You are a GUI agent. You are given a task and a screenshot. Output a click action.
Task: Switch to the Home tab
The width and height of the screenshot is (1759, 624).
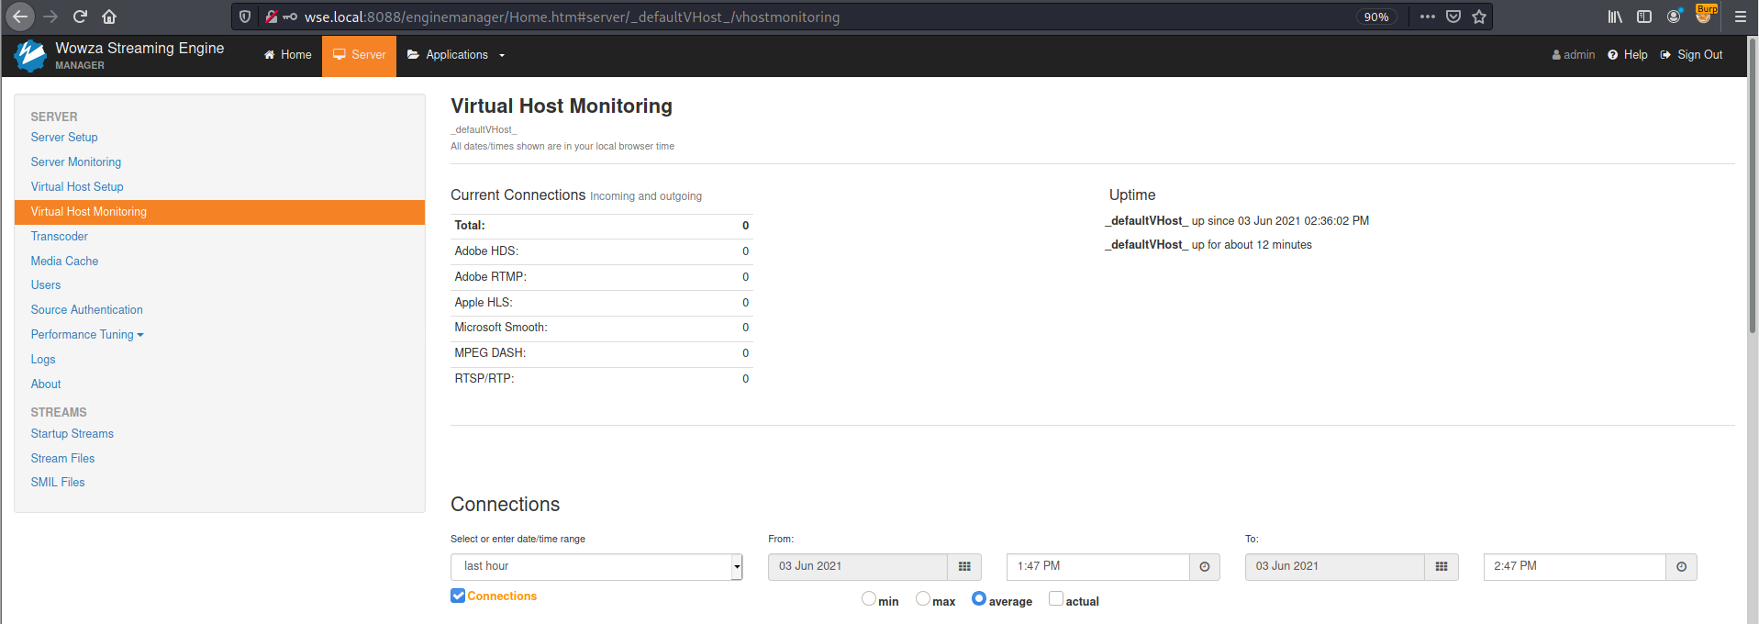287,55
